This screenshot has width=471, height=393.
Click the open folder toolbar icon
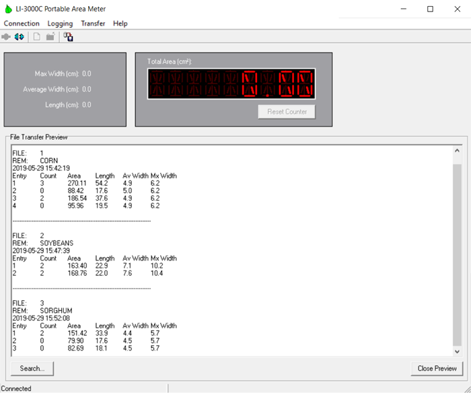[x=50, y=36]
